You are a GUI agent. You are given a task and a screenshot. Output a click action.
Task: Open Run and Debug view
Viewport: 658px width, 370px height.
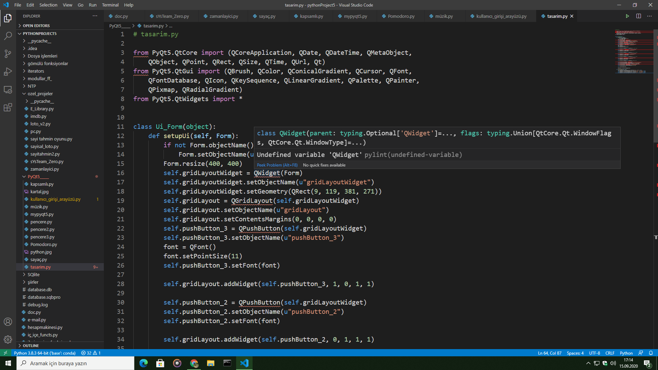(8, 72)
